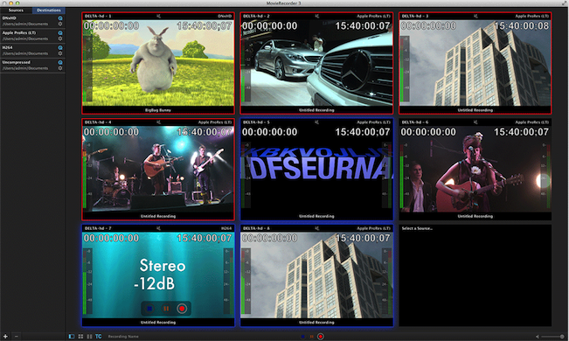The height and width of the screenshot is (341, 569).
Task: Open source dropdown DELTA-hd - 6
Action: pyautogui.click(x=415, y=122)
